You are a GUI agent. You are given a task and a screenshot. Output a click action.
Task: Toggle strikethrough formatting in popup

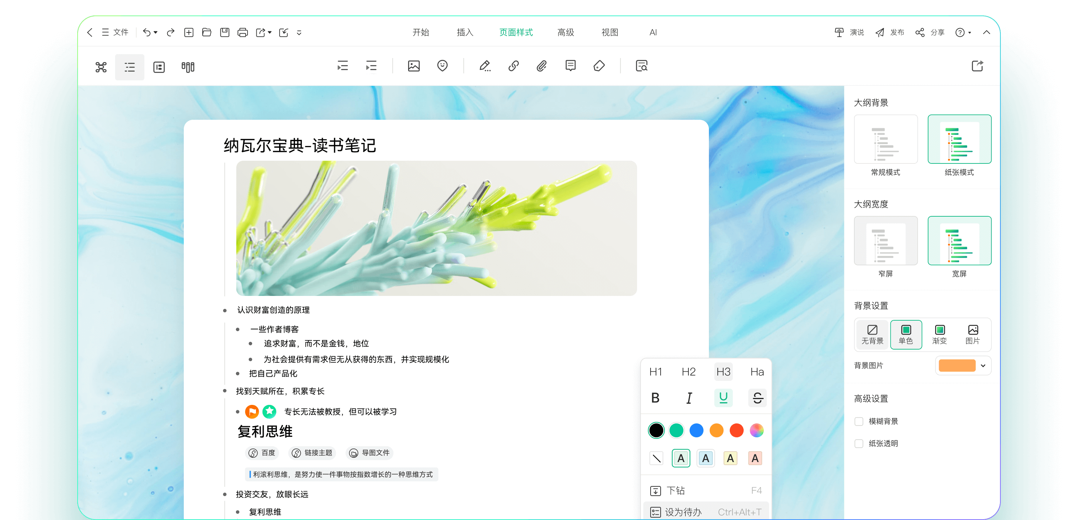coord(757,398)
